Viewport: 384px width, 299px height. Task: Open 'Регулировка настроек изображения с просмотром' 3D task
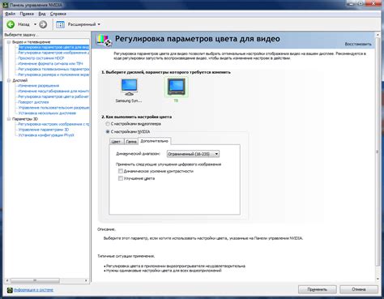[x=53, y=124]
